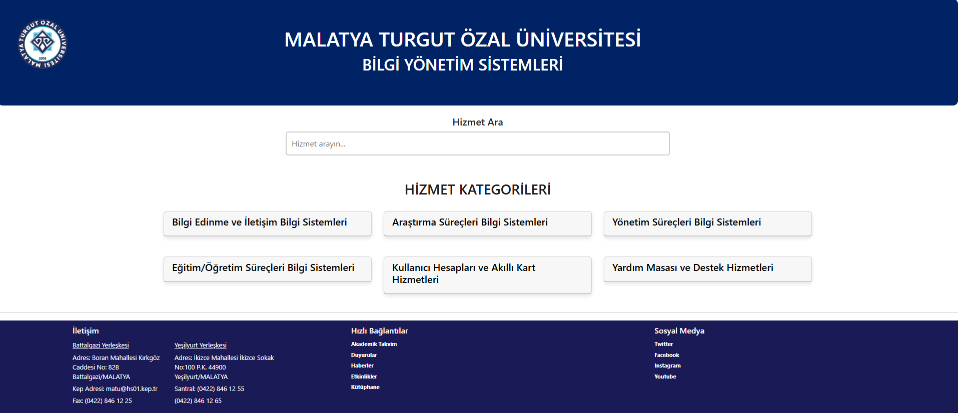Click the HİZMET KATEGORİLERİ heading

point(477,190)
